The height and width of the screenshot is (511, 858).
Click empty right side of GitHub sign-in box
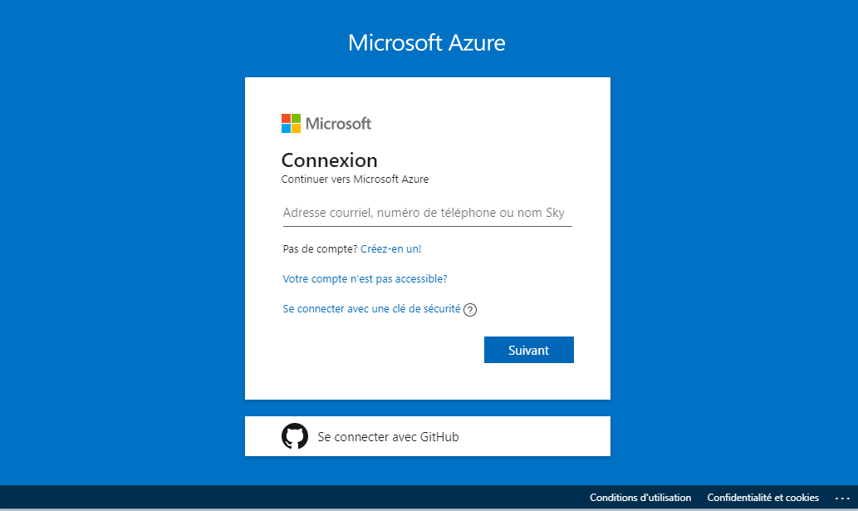[x=548, y=436]
